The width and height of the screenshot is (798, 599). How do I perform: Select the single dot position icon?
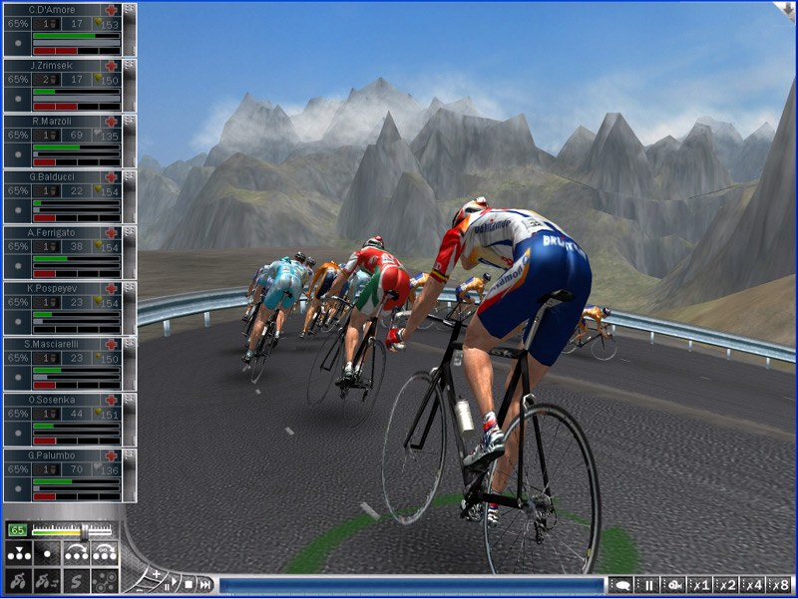[47, 553]
